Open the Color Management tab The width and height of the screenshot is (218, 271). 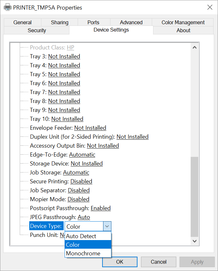[x=183, y=22]
